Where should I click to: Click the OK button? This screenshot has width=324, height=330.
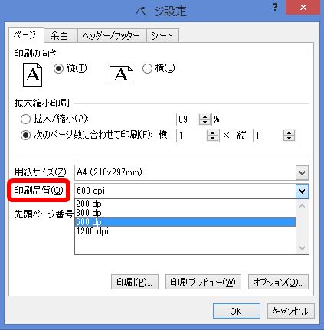tap(236, 311)
